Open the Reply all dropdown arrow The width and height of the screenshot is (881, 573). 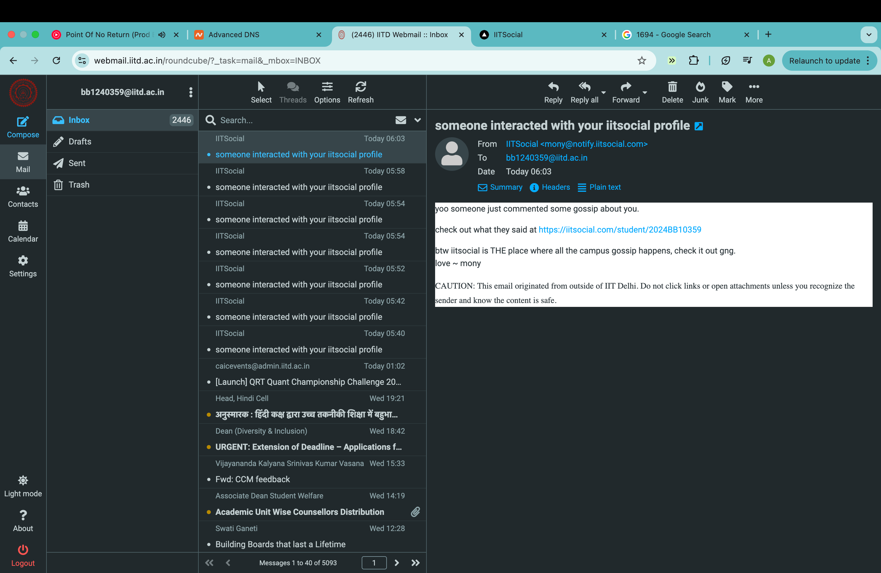click(604, 93)
